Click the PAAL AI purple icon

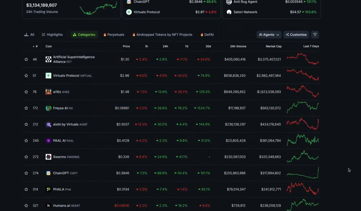(48, 141)
